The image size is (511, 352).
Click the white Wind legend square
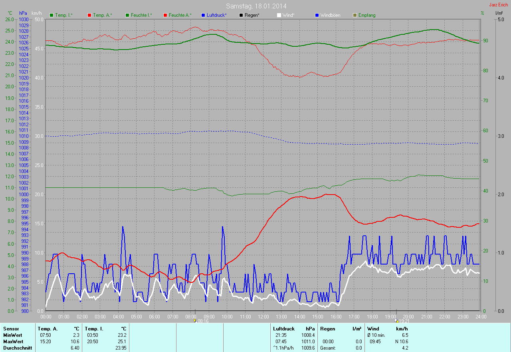279,15
